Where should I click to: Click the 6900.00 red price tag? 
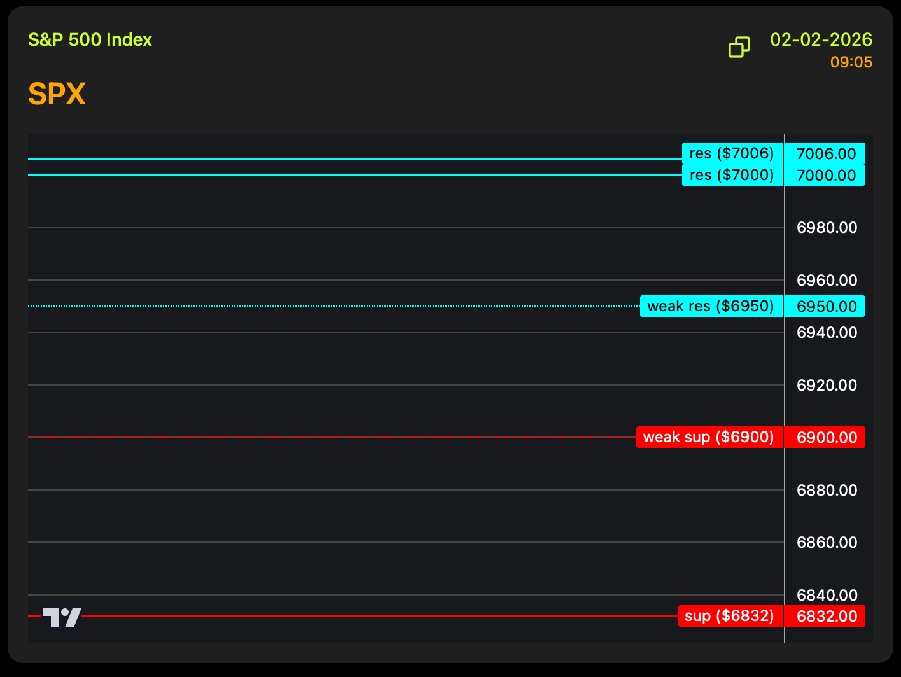pyautogui.click(x=825, y=437)
